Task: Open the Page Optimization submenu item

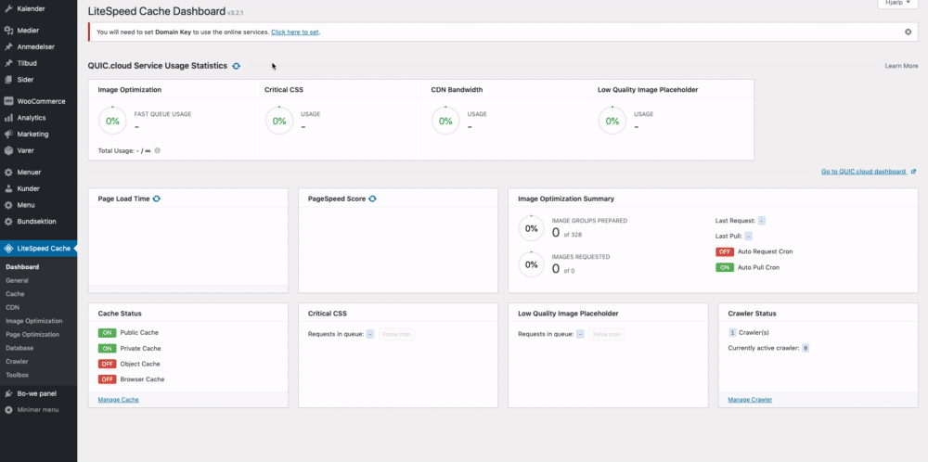Action: coord(32,334)
